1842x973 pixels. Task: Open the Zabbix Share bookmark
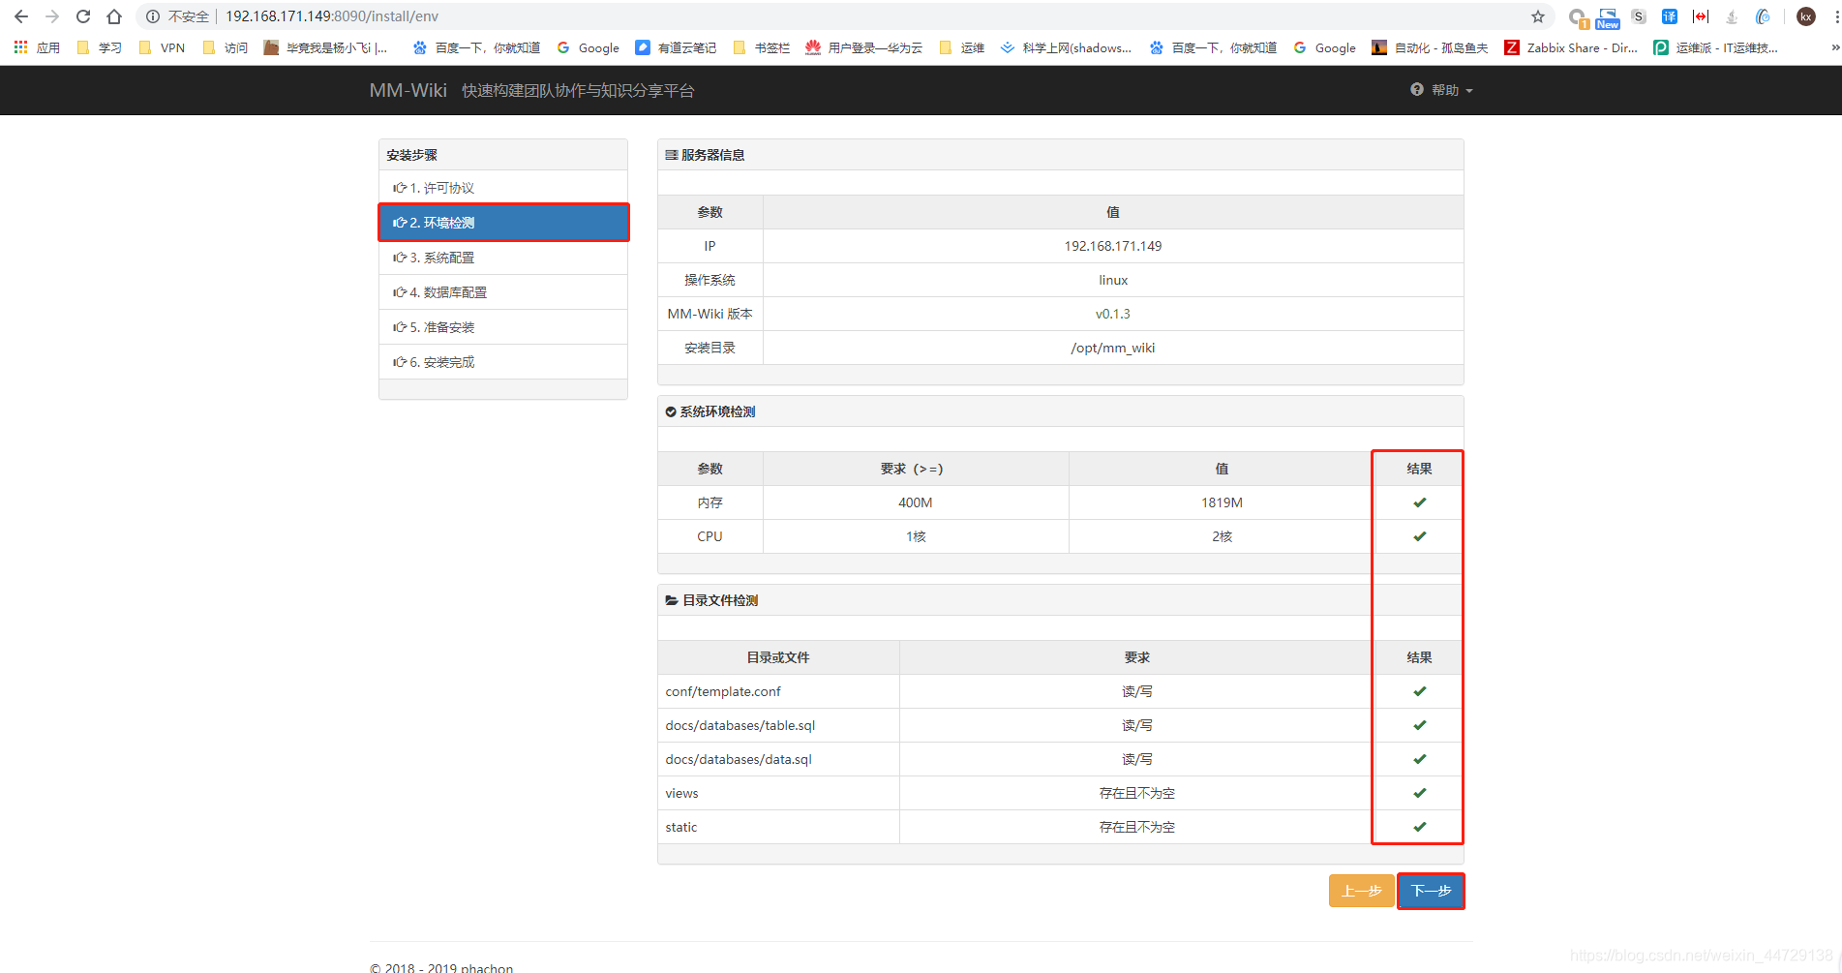click(x=1571, y=47)
